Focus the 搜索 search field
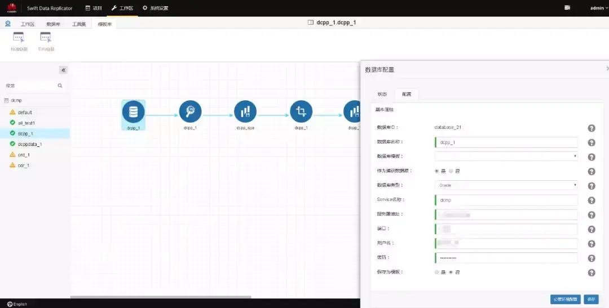 30,86
